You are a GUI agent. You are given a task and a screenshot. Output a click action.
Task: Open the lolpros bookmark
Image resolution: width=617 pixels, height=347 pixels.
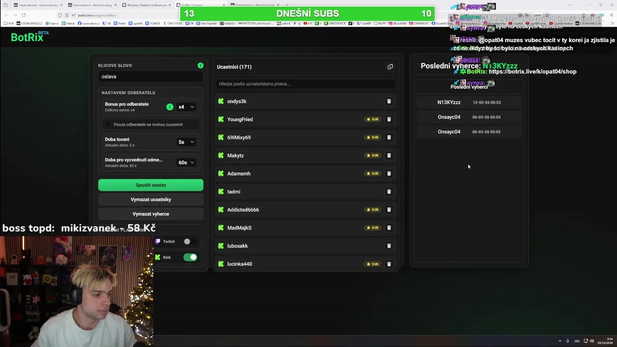(x=52, y=23)
